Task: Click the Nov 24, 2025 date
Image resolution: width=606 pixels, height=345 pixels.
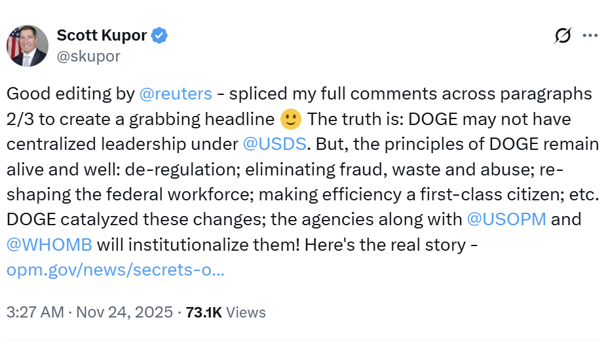Action: [124, 312]
